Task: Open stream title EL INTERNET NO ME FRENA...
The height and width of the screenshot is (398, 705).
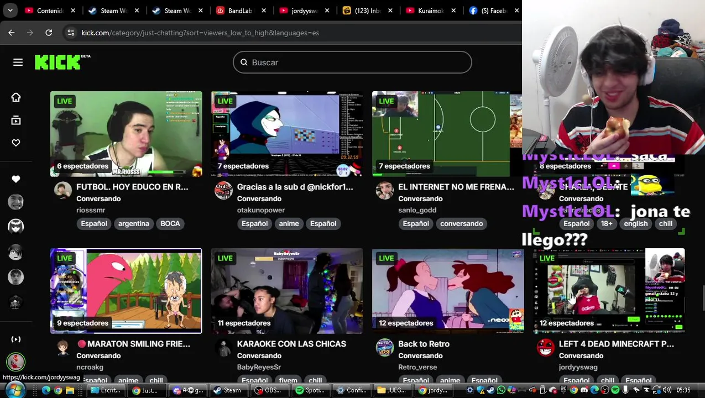Action: tap(456, 187)
